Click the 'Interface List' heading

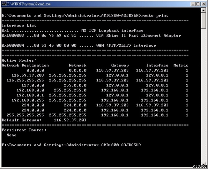pyautogui.click(x=19, y=26)
